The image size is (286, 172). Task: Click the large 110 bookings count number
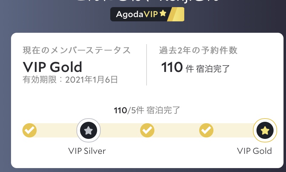(172, 67)
